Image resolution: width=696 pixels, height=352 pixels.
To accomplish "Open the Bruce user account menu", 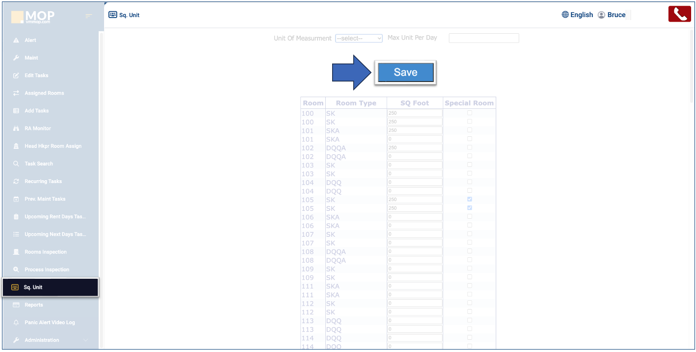I will coord(612,15).
